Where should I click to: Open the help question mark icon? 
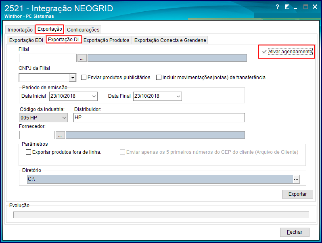tap(278, 7)
